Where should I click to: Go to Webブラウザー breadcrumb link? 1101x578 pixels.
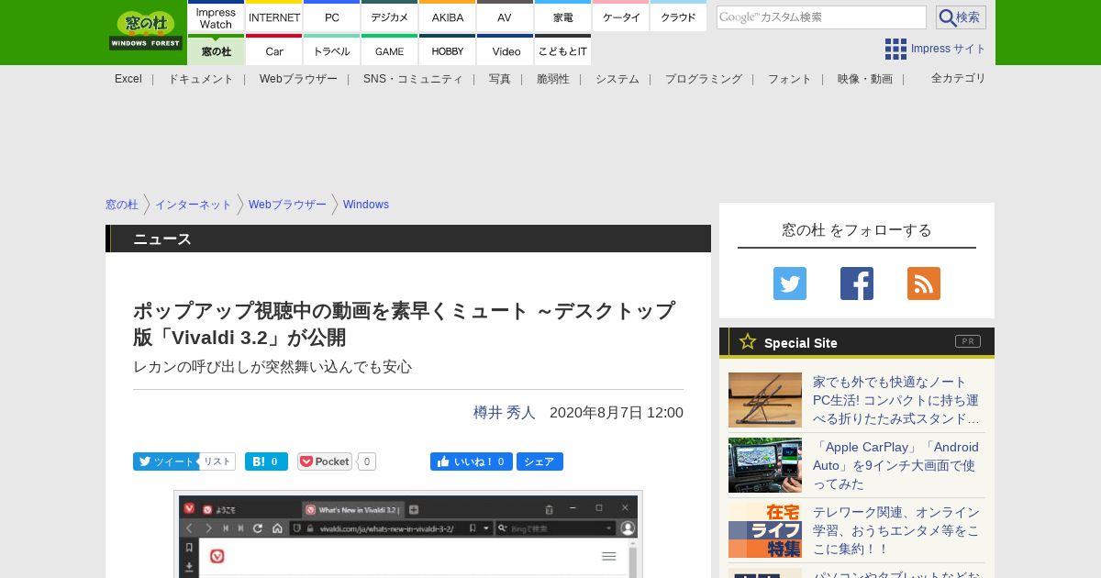287,205
